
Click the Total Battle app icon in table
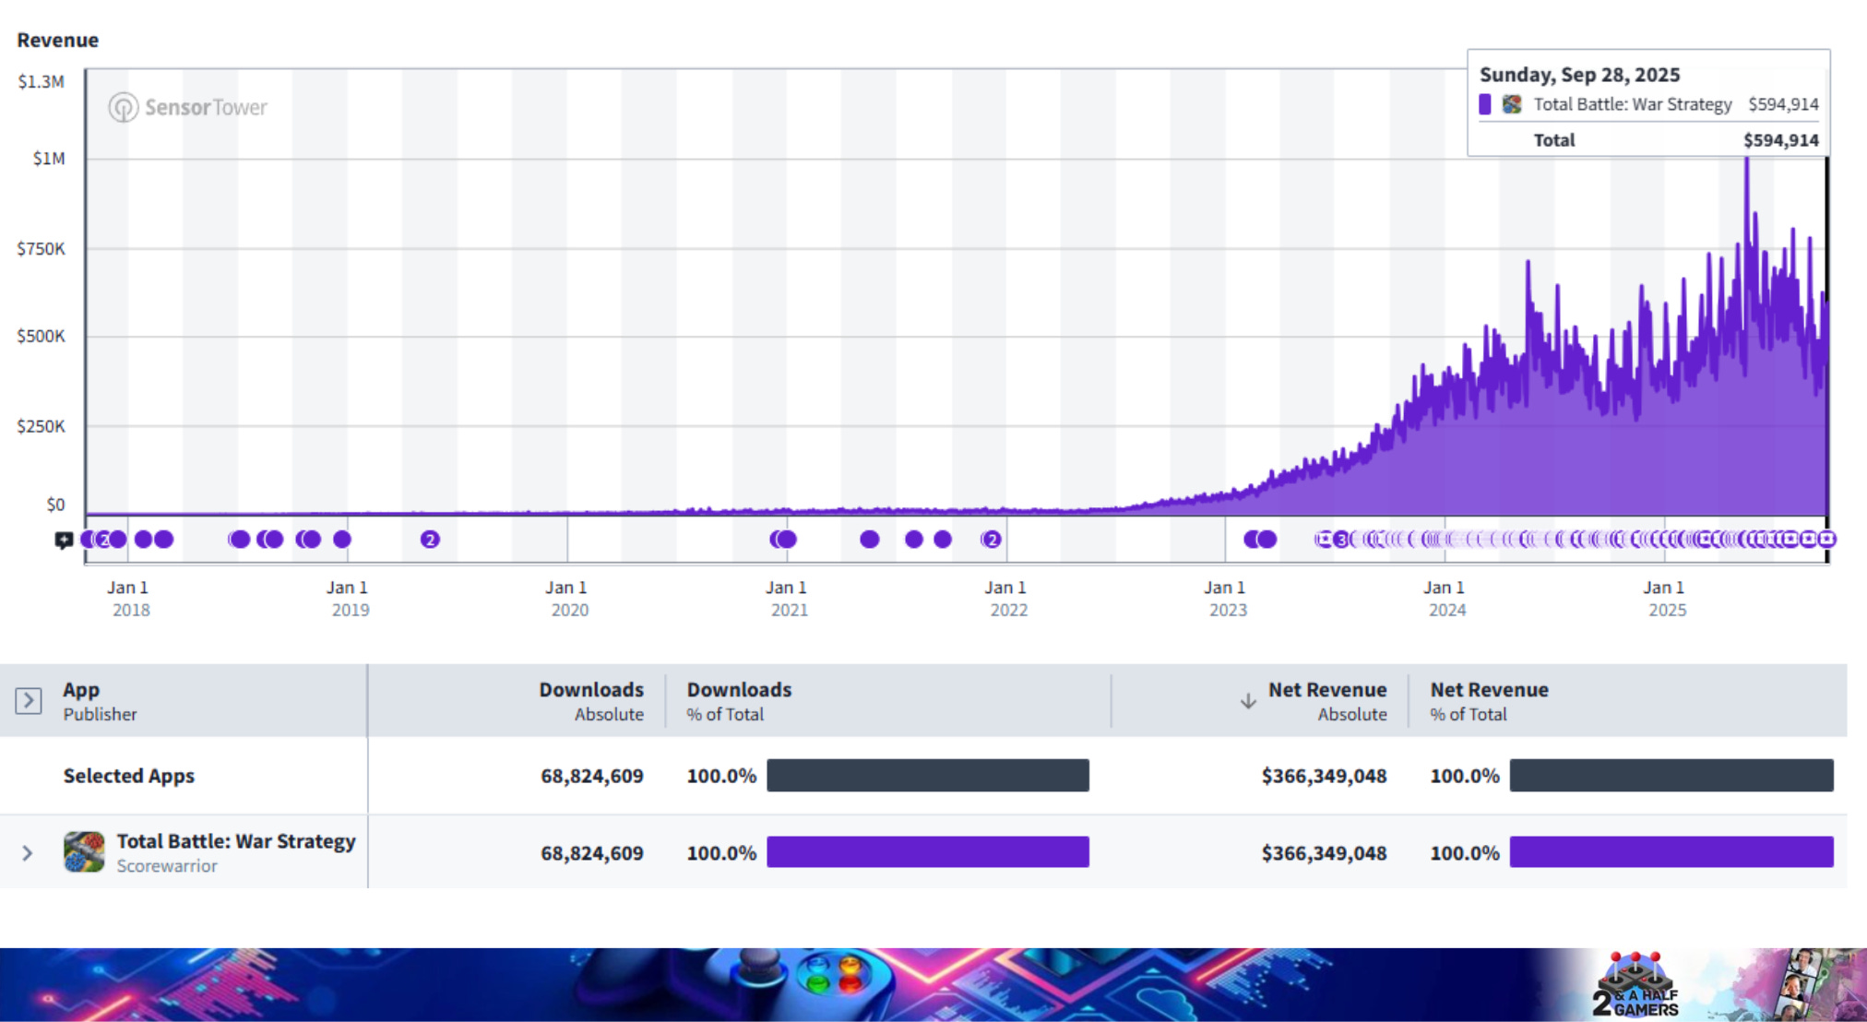[84, 851]
